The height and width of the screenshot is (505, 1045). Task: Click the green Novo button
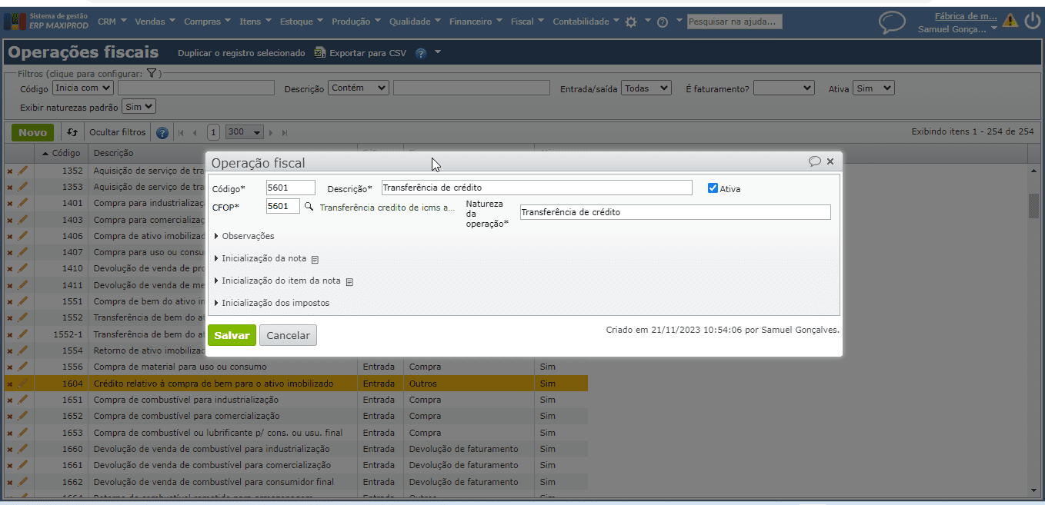click(x=32, y=132)
